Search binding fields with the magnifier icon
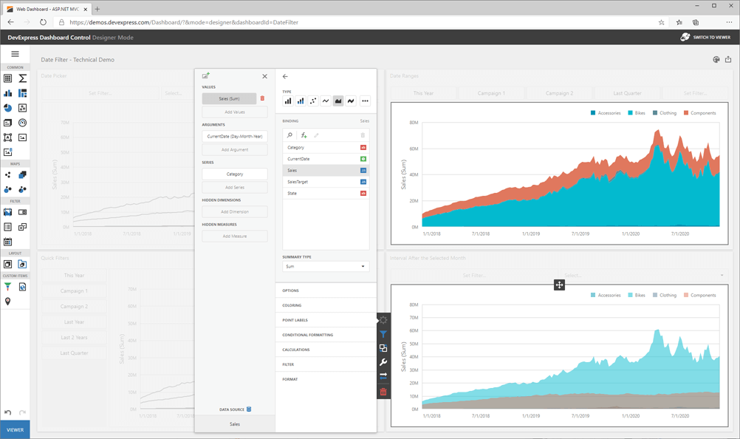 pyautogui.click(x=290, y=135)
